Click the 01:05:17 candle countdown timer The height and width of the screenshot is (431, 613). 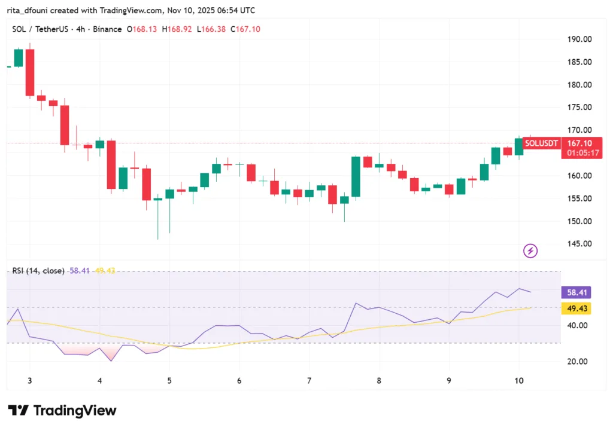582,152
